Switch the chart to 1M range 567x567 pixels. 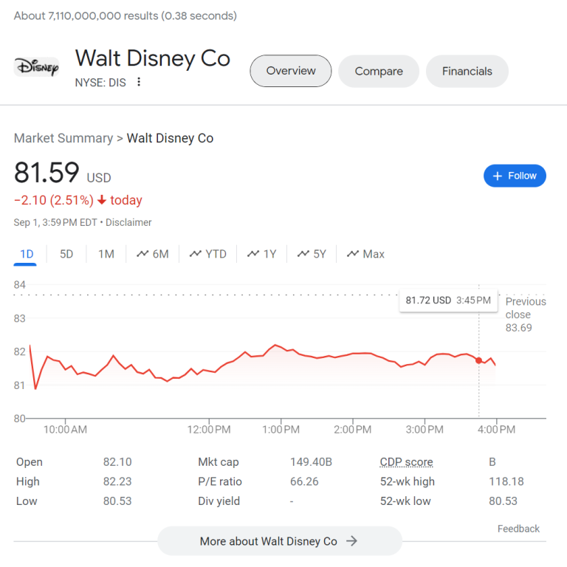click(106, 254)
